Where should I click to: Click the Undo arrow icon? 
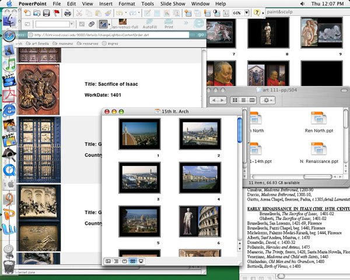click(120, 13)
